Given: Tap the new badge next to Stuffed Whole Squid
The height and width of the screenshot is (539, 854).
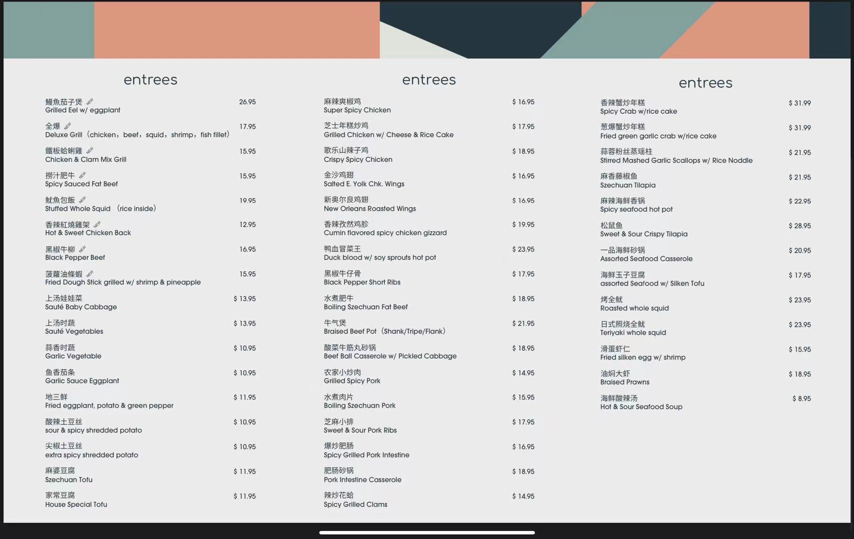Looking at the screenshot, I should pos(82,200).
